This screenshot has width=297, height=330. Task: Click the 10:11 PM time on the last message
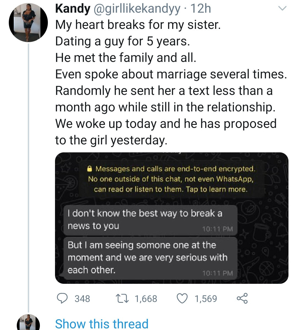(x=217, y=273)
